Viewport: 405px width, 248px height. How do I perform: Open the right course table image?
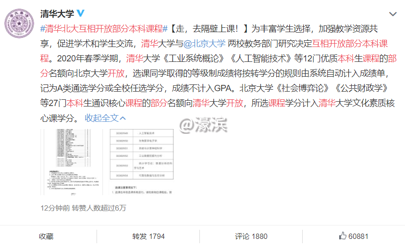[142, 162]
